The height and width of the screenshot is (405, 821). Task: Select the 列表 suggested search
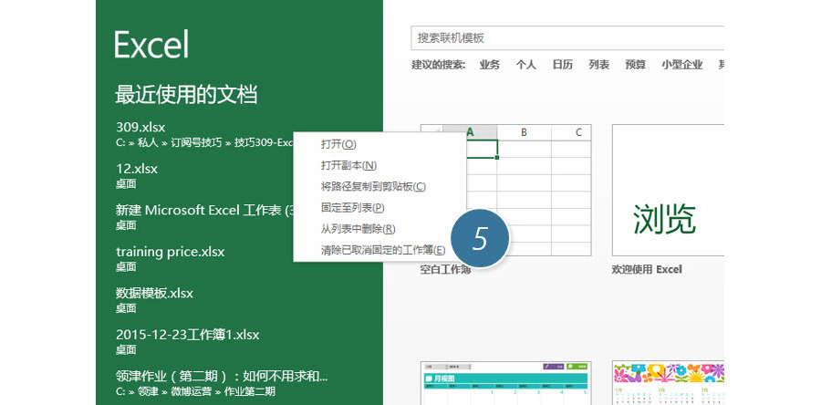pyautogui.click(x=599, y=65)
